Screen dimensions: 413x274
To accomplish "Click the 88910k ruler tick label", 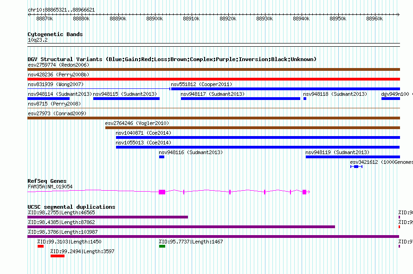I will [191, 19].
